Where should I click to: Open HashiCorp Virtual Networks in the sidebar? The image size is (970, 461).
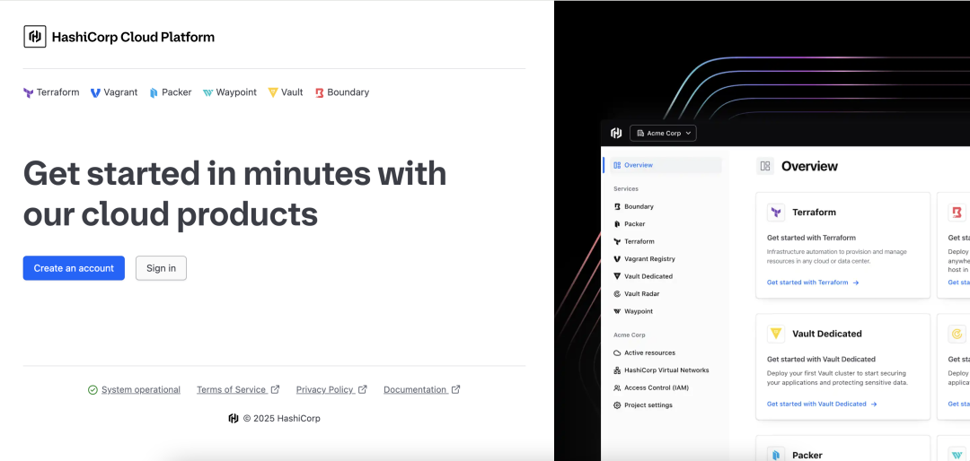(665, 370)
